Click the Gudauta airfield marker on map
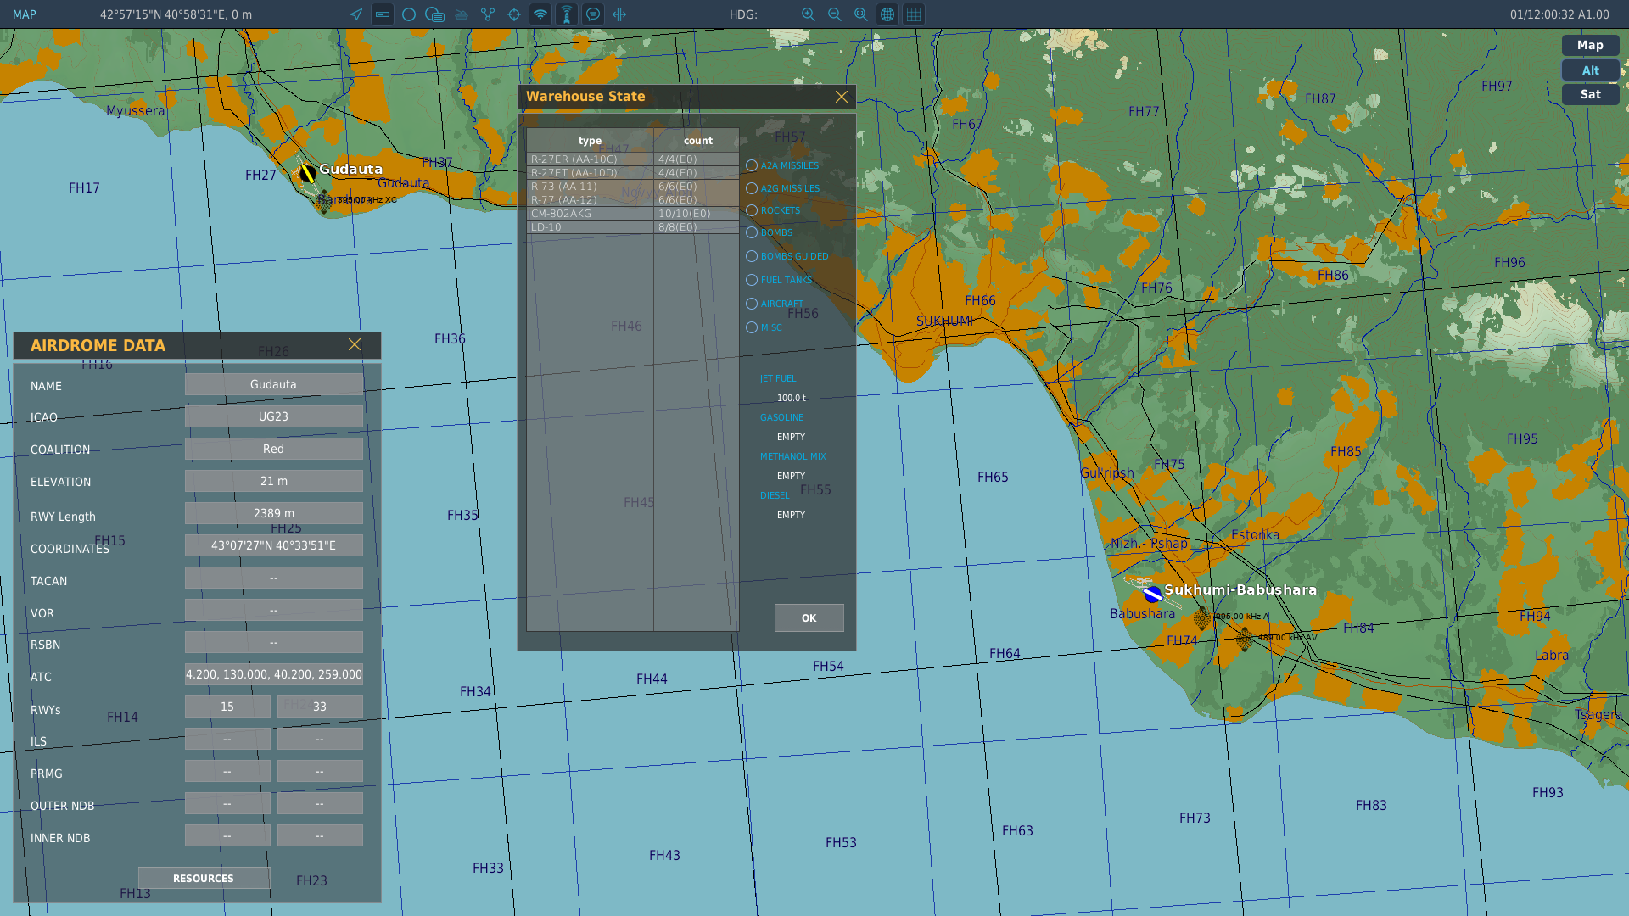Screen dimensions: 1629x916 pyautogui.click(x=307, y=174)
